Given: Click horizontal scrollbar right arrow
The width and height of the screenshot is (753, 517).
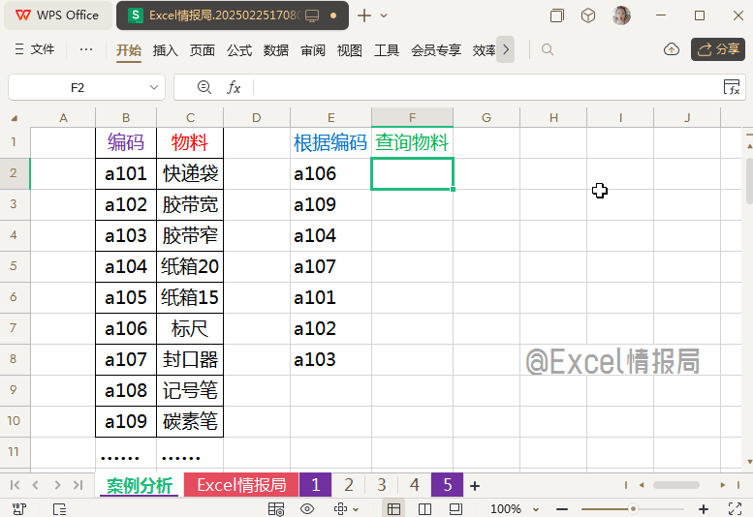Looking at the screenshot, I should (x=722, y=485).
